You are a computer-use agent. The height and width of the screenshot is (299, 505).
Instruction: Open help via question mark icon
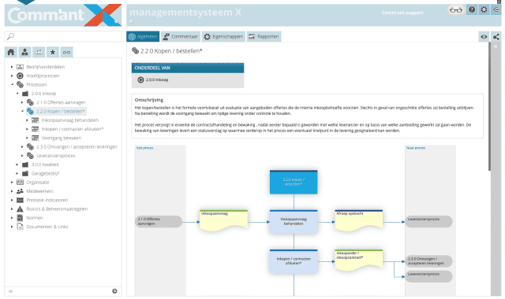(472, 10)
